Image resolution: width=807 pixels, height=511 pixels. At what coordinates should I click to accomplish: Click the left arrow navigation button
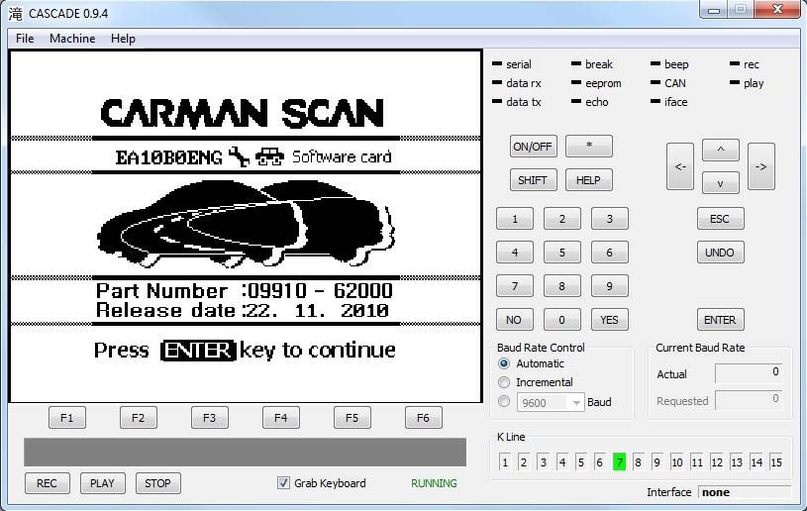[x=680, y=166]
